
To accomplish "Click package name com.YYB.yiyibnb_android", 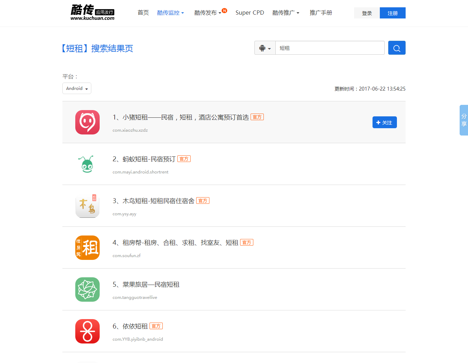I will [x=138, y=339].
